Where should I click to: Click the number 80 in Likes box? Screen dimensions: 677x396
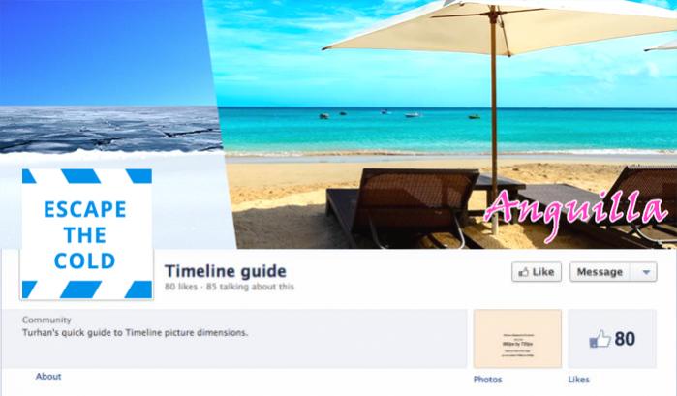pyautogui.click(x=625, y=339)
